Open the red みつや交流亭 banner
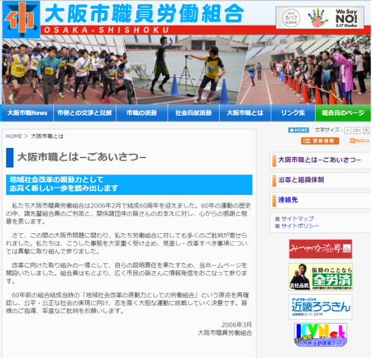 (x=321, y=249)
